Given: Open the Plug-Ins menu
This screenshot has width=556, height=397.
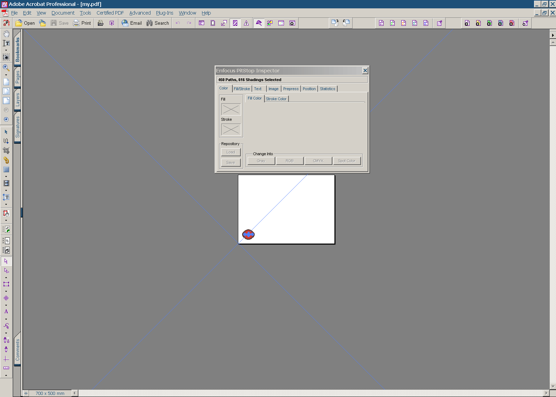Looking at the screenshot, I should pos(164,13).
